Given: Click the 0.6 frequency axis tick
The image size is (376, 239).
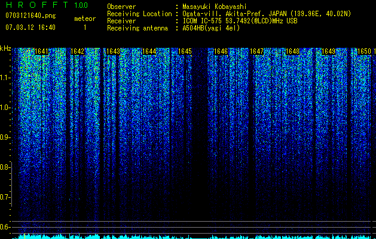Looking at the screenshot, I should click(x=4, y=227).
